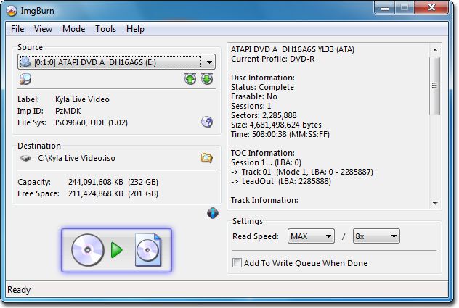Click the Time: 508:00:38 line

280,134
